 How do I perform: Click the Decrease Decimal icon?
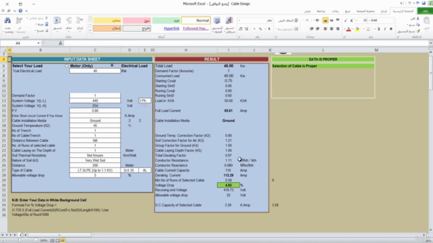pos(240,29)
